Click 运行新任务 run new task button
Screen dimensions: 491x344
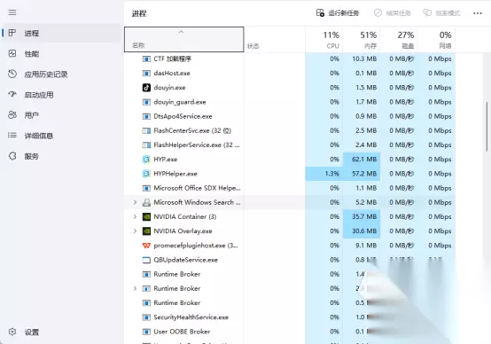[338, 13]
